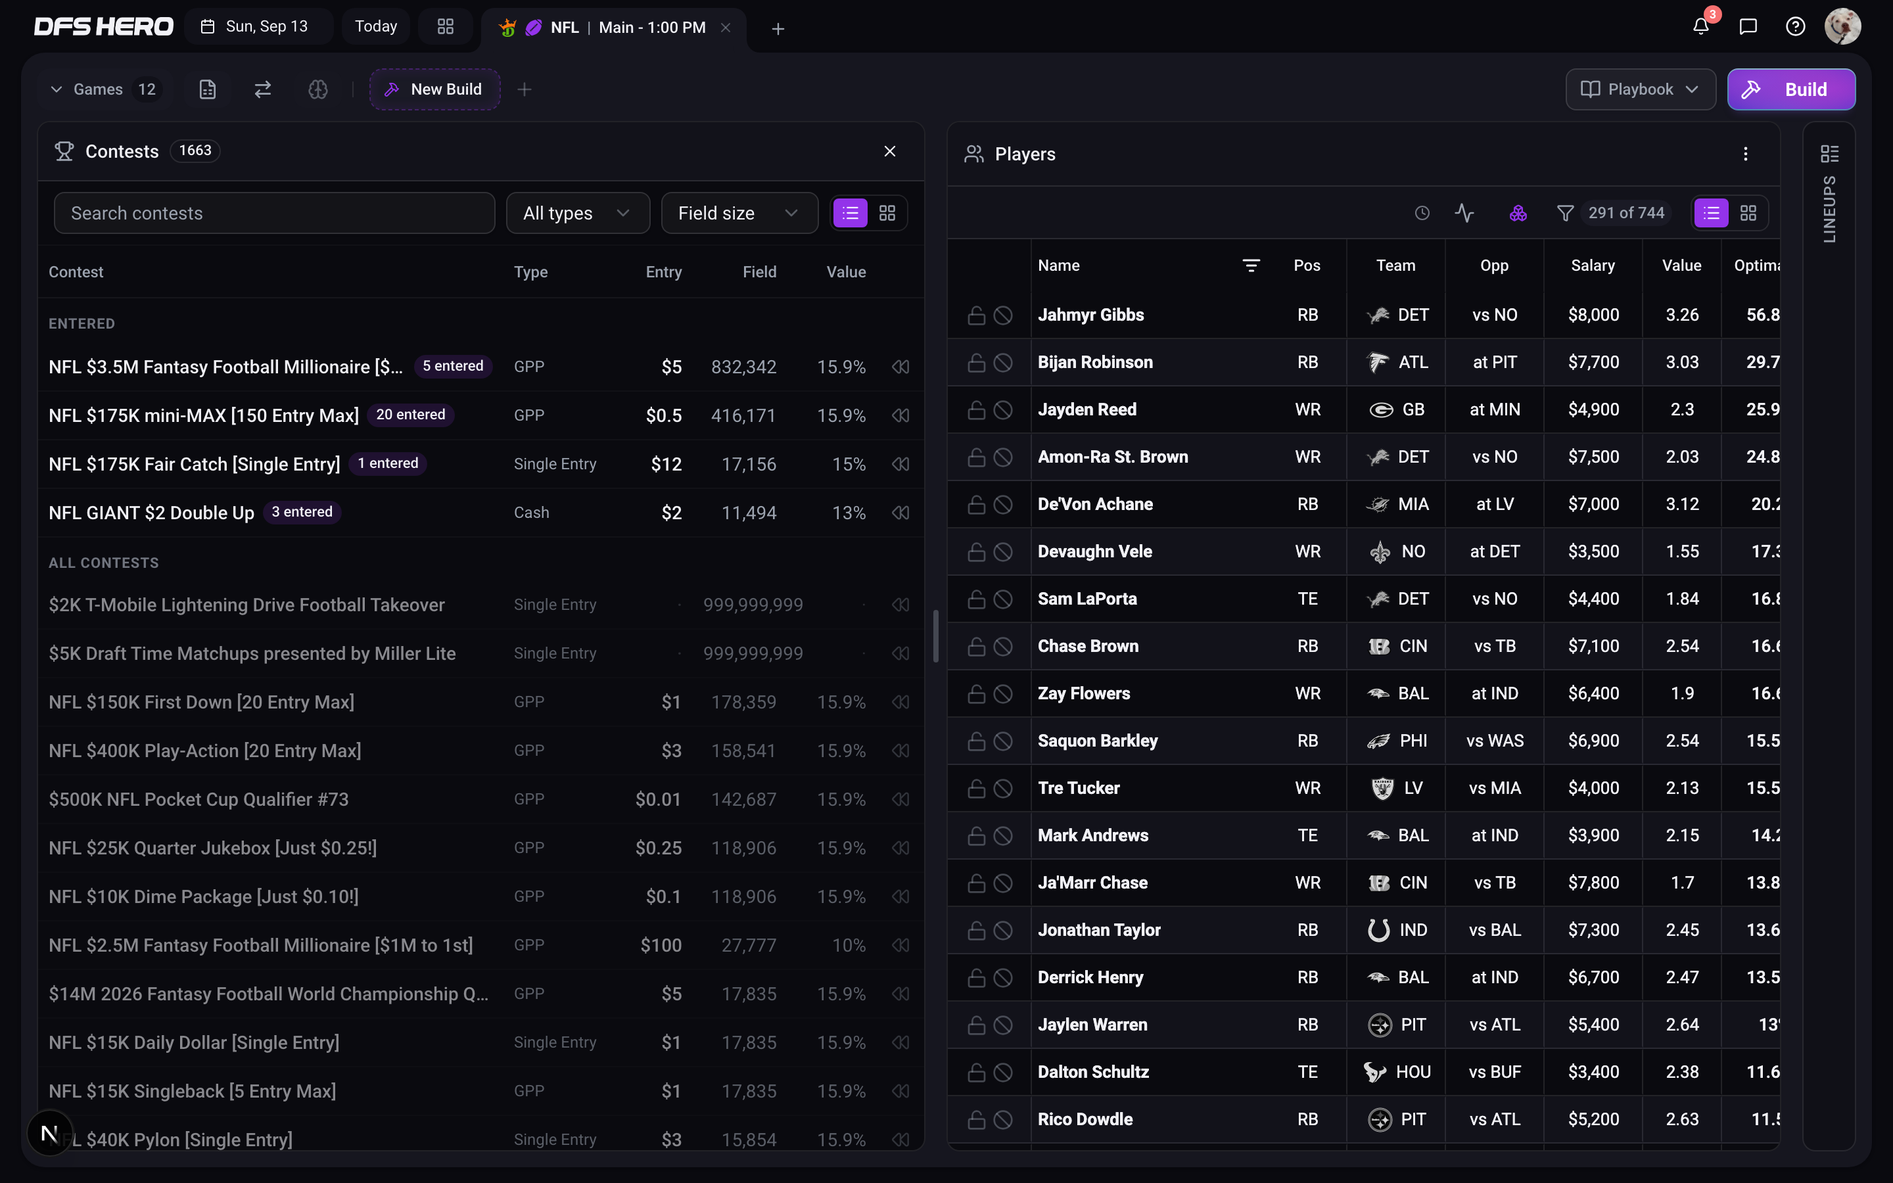Lock Jayden Reed in lineups
This screenshot has width=1893, height=1183.
click(976, 410)
